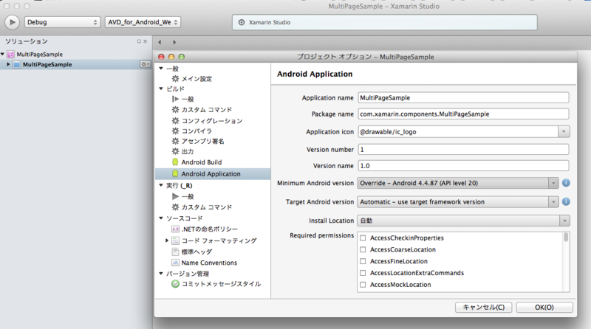Click the green check icon of コミットメッセージスタイル
591x329 pixels.
pos(175,284)
